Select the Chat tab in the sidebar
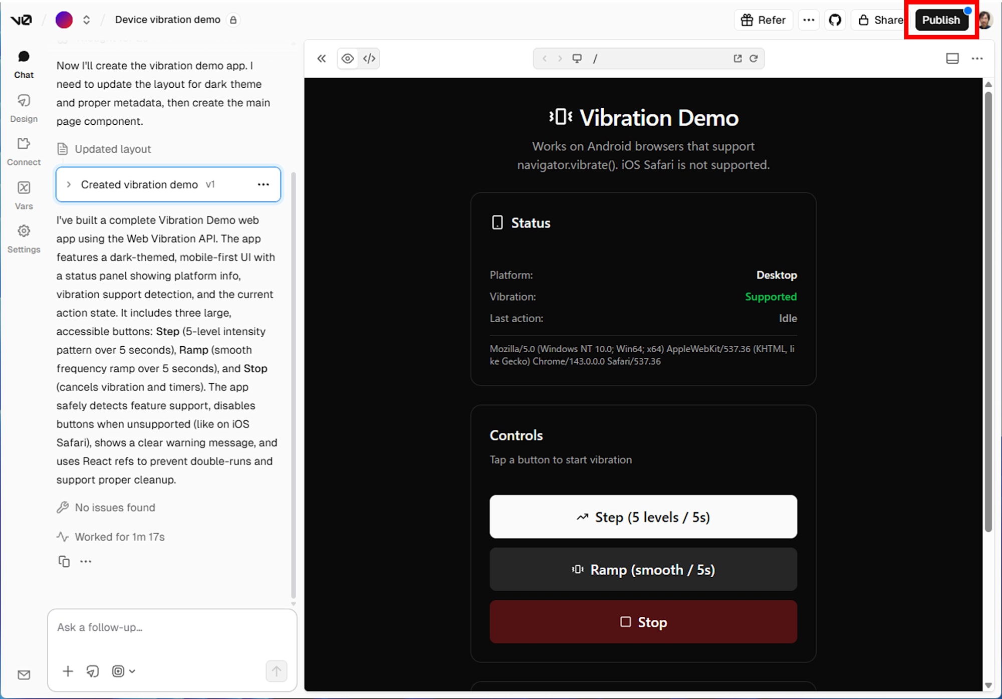Viewport: 1002px width, 699px height. 24,64
